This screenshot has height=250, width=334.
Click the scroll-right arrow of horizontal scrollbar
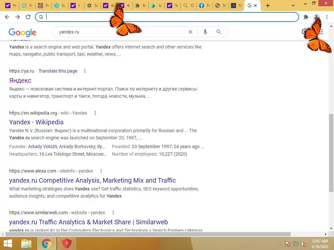(326, 234)
